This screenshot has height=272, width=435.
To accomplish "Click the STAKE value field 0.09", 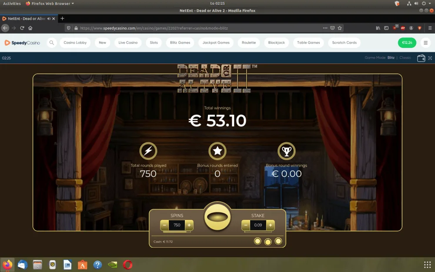I will tap(258, 225).
